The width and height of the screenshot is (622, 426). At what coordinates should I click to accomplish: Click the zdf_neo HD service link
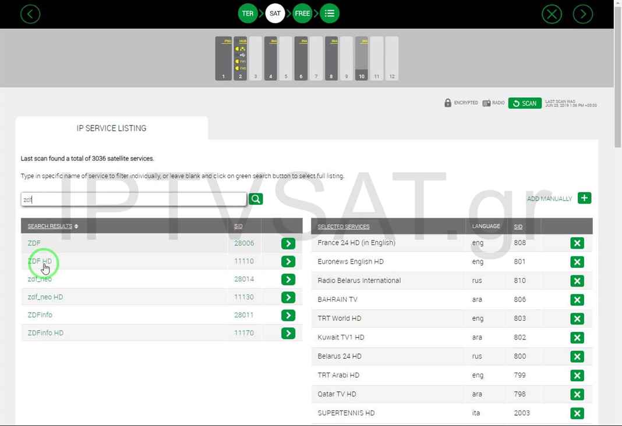coord(45,297)
